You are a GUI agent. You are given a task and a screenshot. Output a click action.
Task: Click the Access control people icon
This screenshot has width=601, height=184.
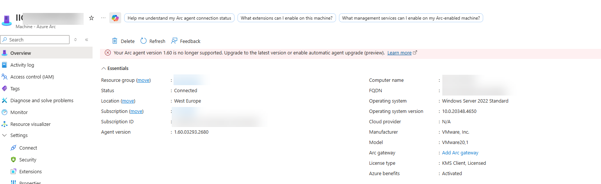pos(4,77)
